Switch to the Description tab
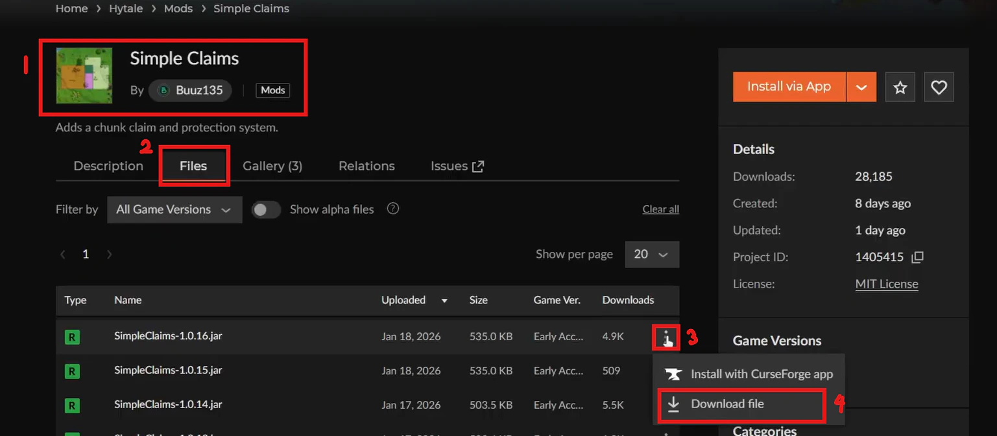This screenshot has height=436, width=997. (108, 166)
